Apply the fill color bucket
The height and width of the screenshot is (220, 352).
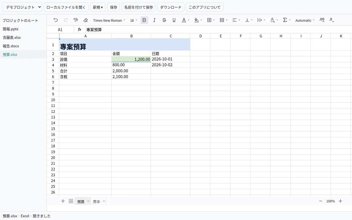coord(196,20)
